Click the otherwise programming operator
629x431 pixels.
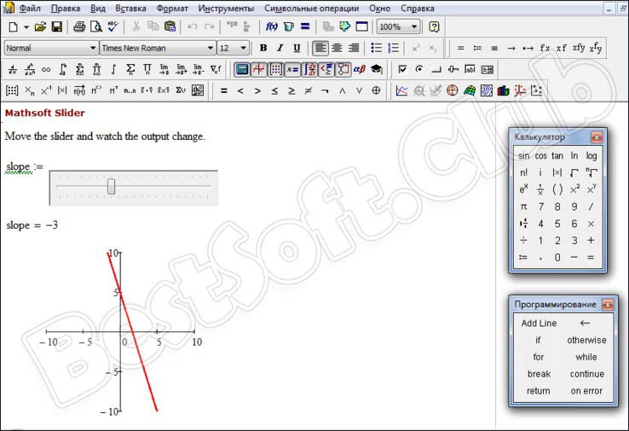(586, 340)
